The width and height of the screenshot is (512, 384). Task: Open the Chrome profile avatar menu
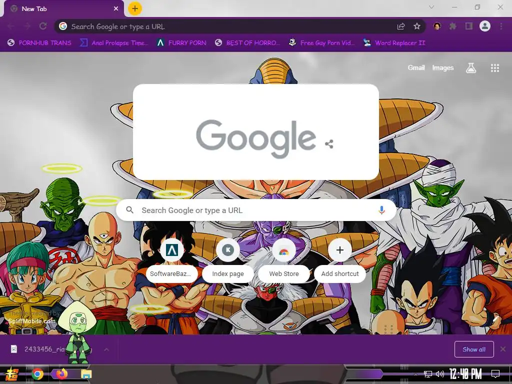[x=485, y=26]
